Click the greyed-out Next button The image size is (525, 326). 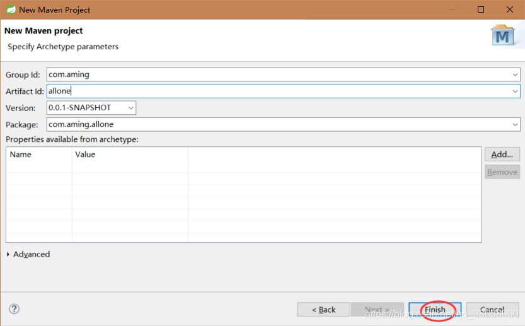pyautogui.click(x=378, y=310)
